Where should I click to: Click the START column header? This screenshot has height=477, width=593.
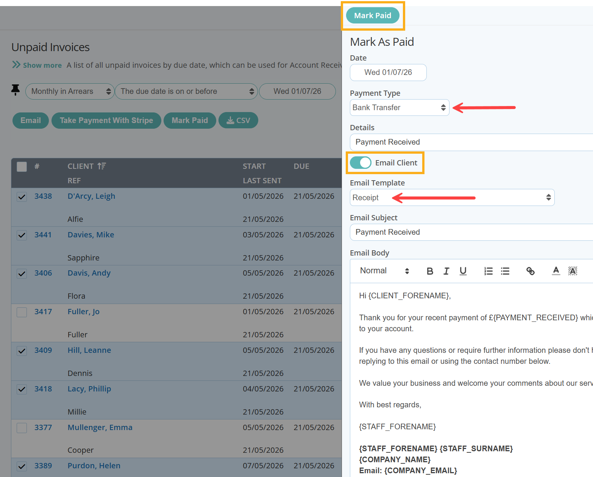(254, 166)
